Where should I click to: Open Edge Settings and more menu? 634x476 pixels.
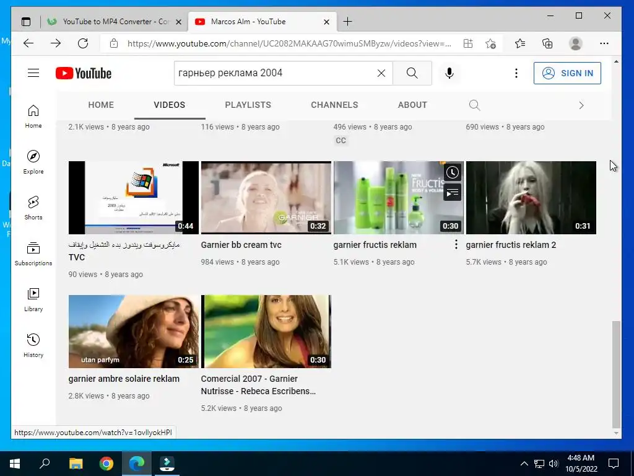tap(604, 43)
